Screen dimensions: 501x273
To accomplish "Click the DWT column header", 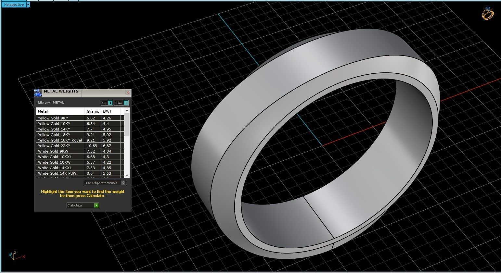I will coord(111,111).
